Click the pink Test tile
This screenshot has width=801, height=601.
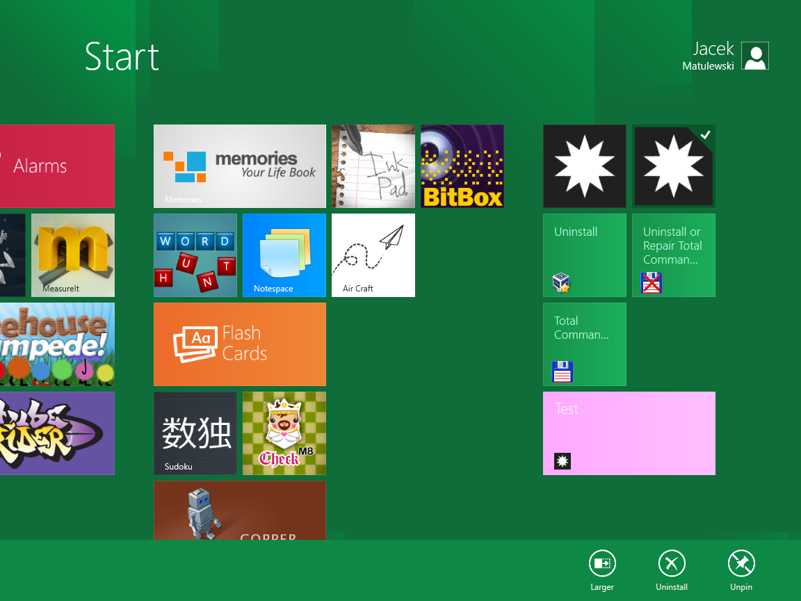pyautogui.click(x=629, y=433)
